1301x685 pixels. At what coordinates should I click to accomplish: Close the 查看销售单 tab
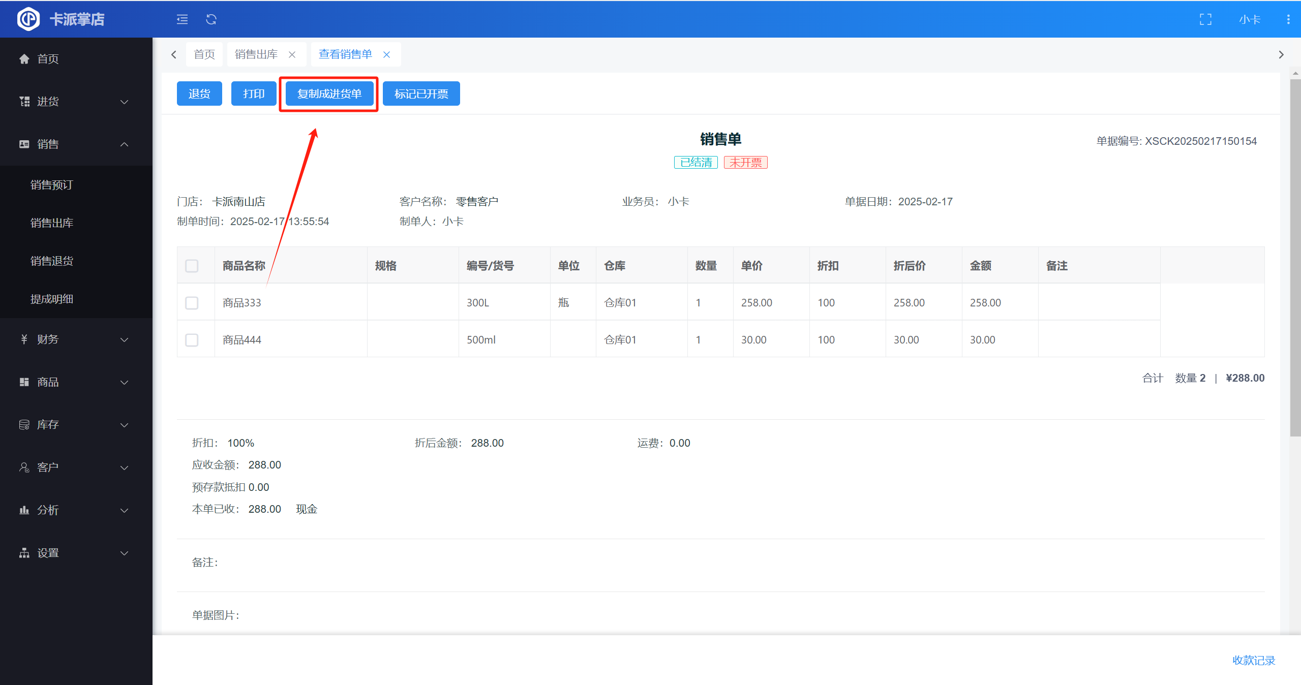tap(386, 54)
